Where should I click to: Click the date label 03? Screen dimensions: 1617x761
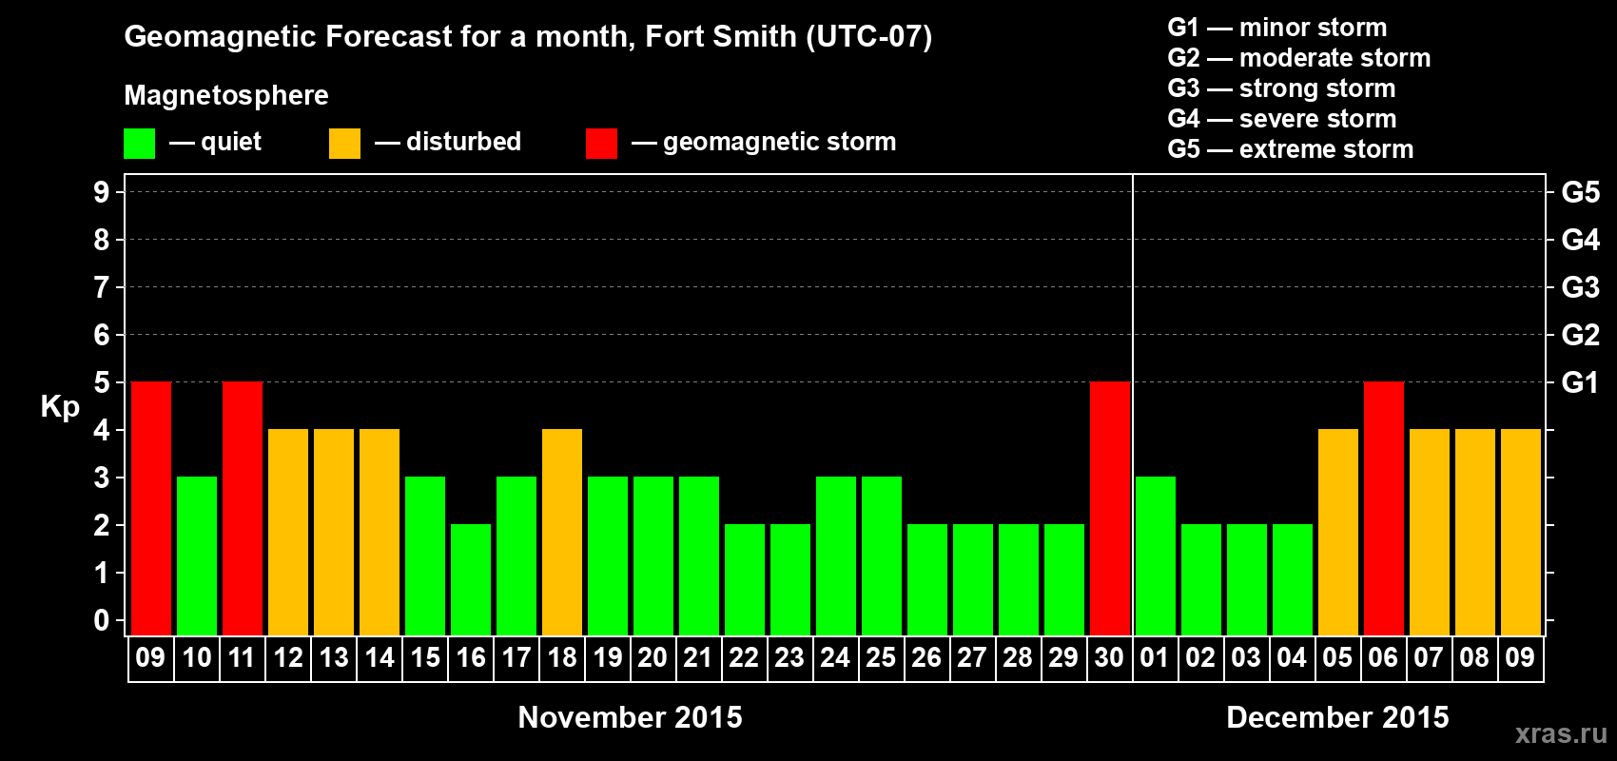[1246, 657]
